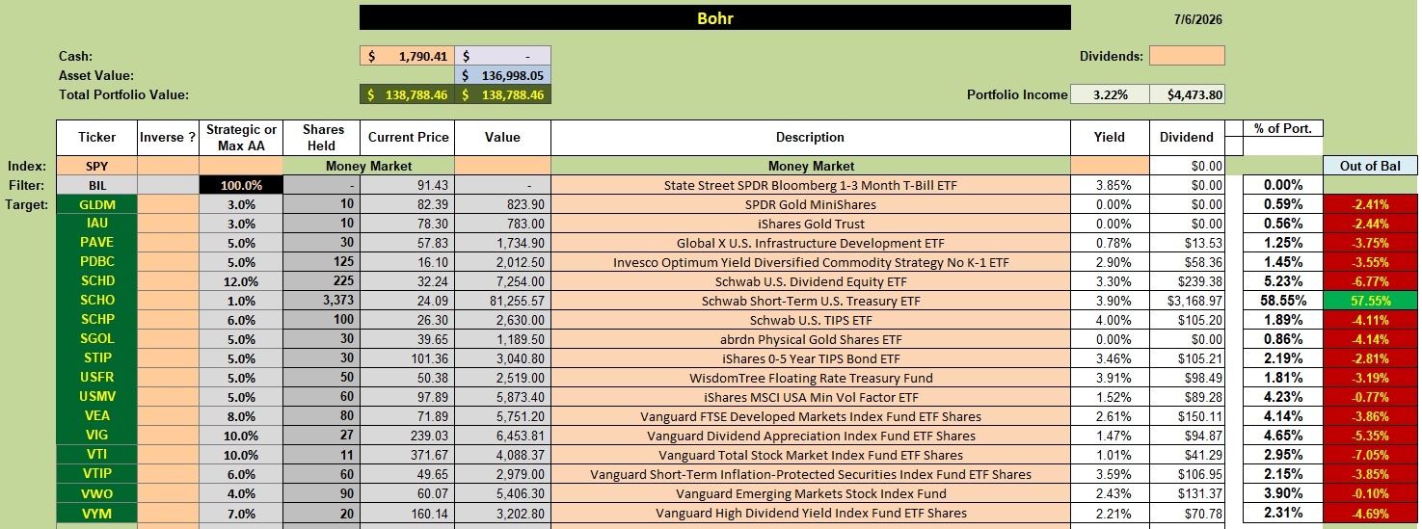This screenshot has width=1422, height=529.
Task: Click the Description column header
Action: [810, 138]
